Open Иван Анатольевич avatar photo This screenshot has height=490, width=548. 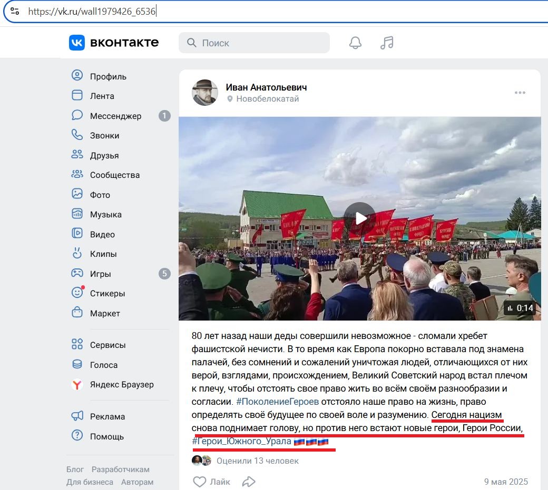[205, 93]
